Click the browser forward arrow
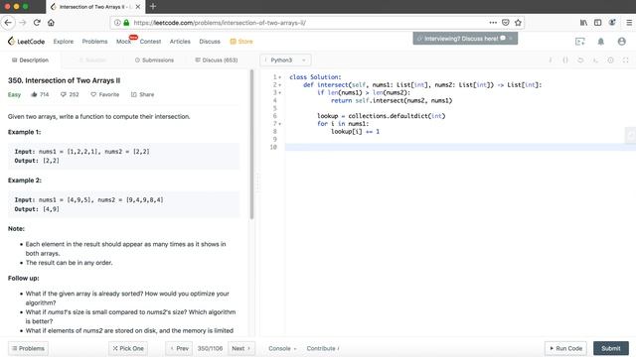 [23, 23]
